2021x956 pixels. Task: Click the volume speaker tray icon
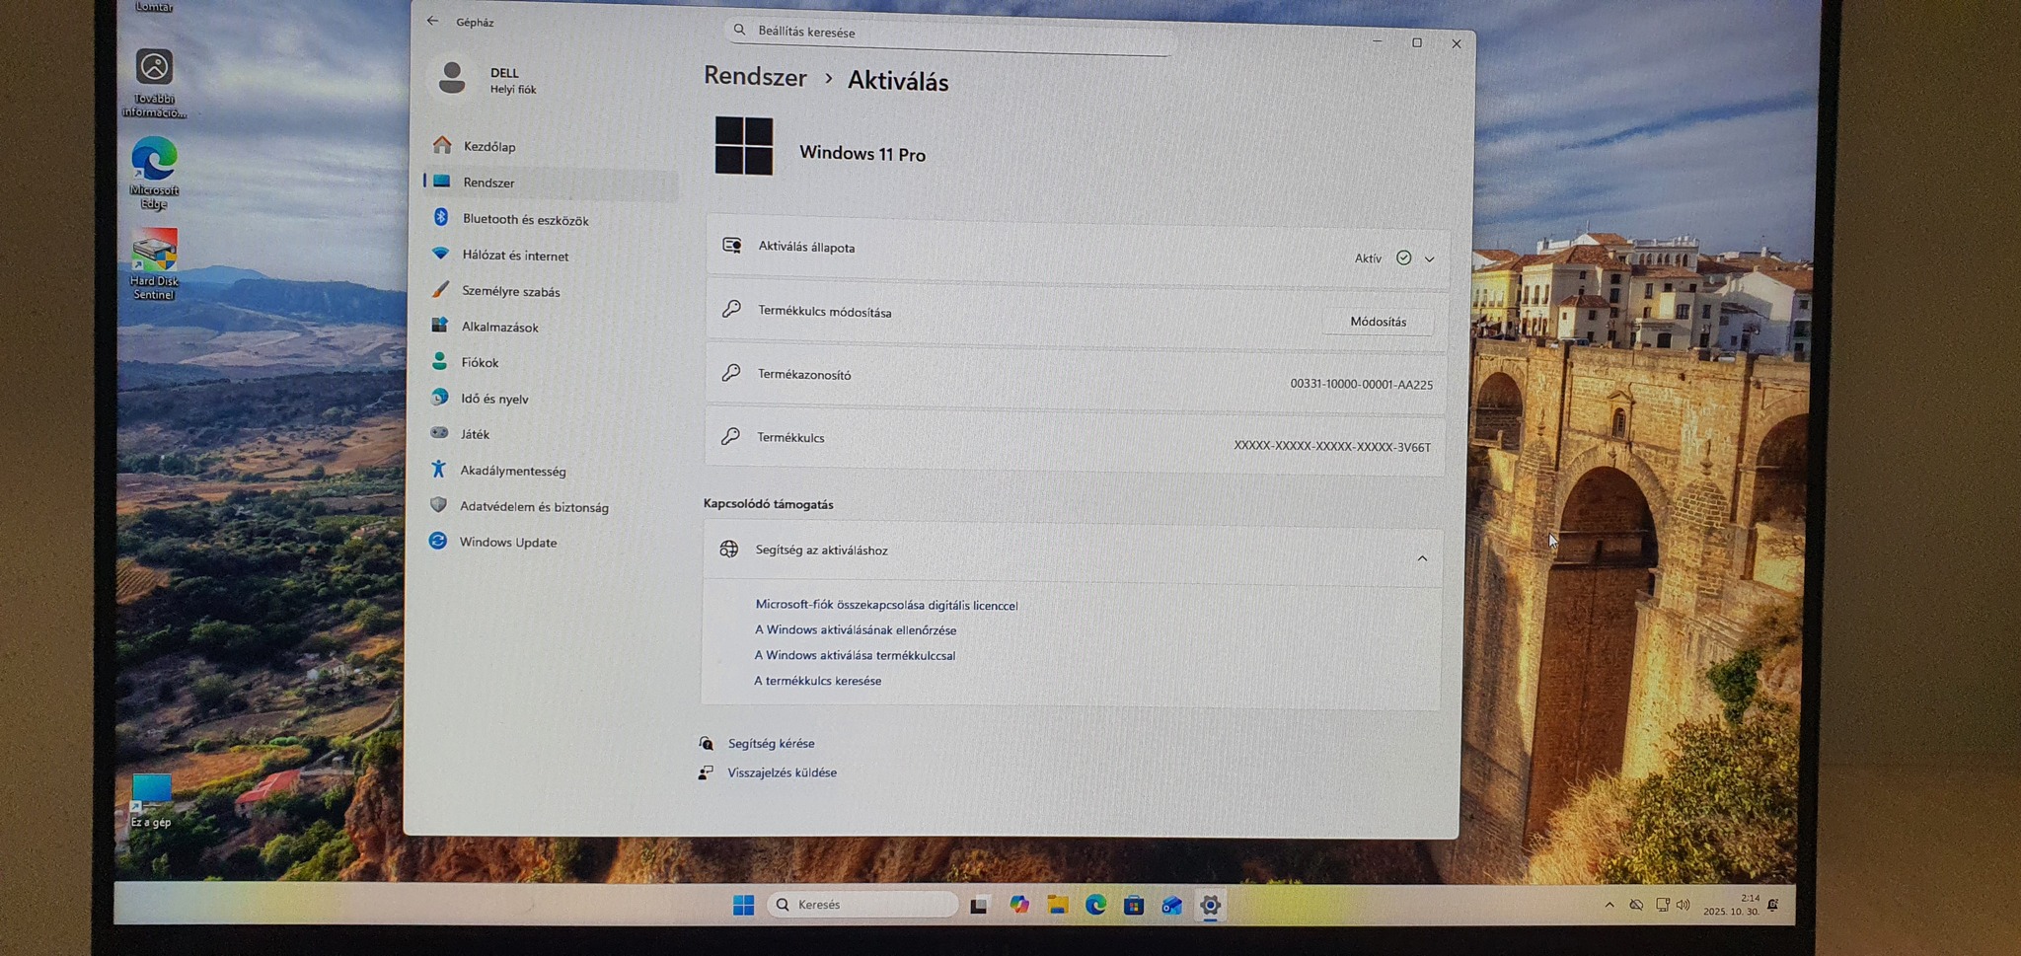point(1684,905)
